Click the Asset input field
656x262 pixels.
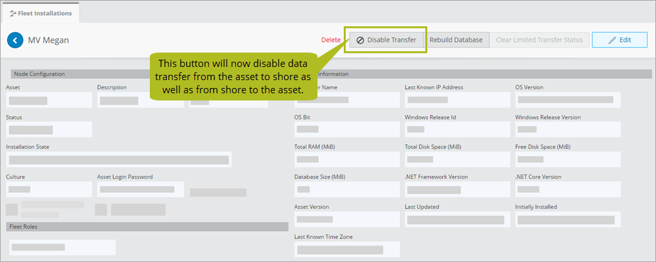[x=49, y=100]
